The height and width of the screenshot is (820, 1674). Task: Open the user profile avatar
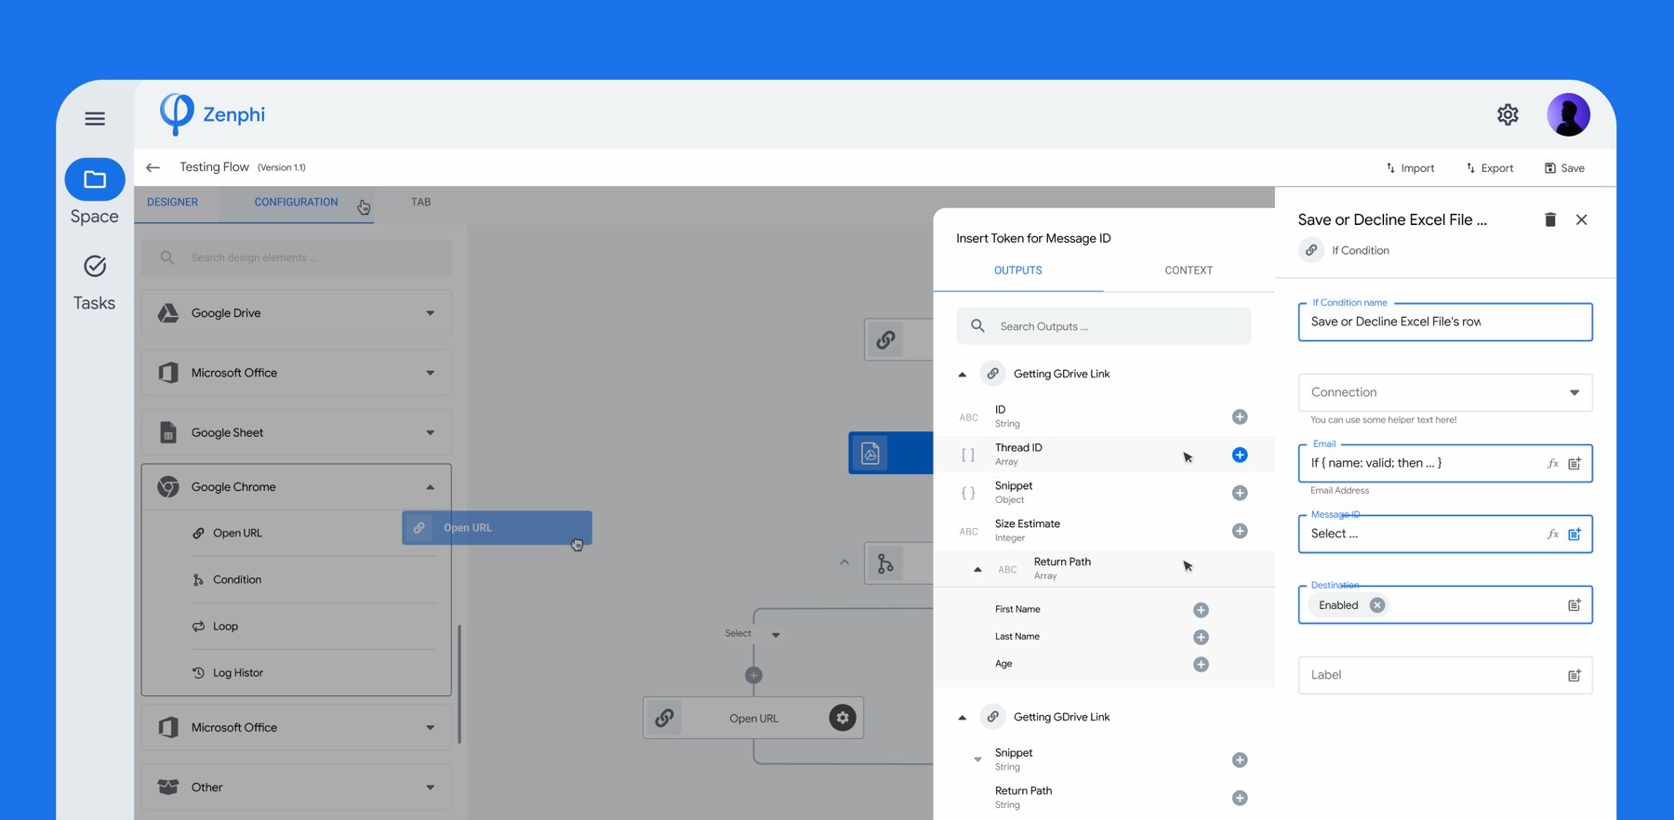[1568, 114]
